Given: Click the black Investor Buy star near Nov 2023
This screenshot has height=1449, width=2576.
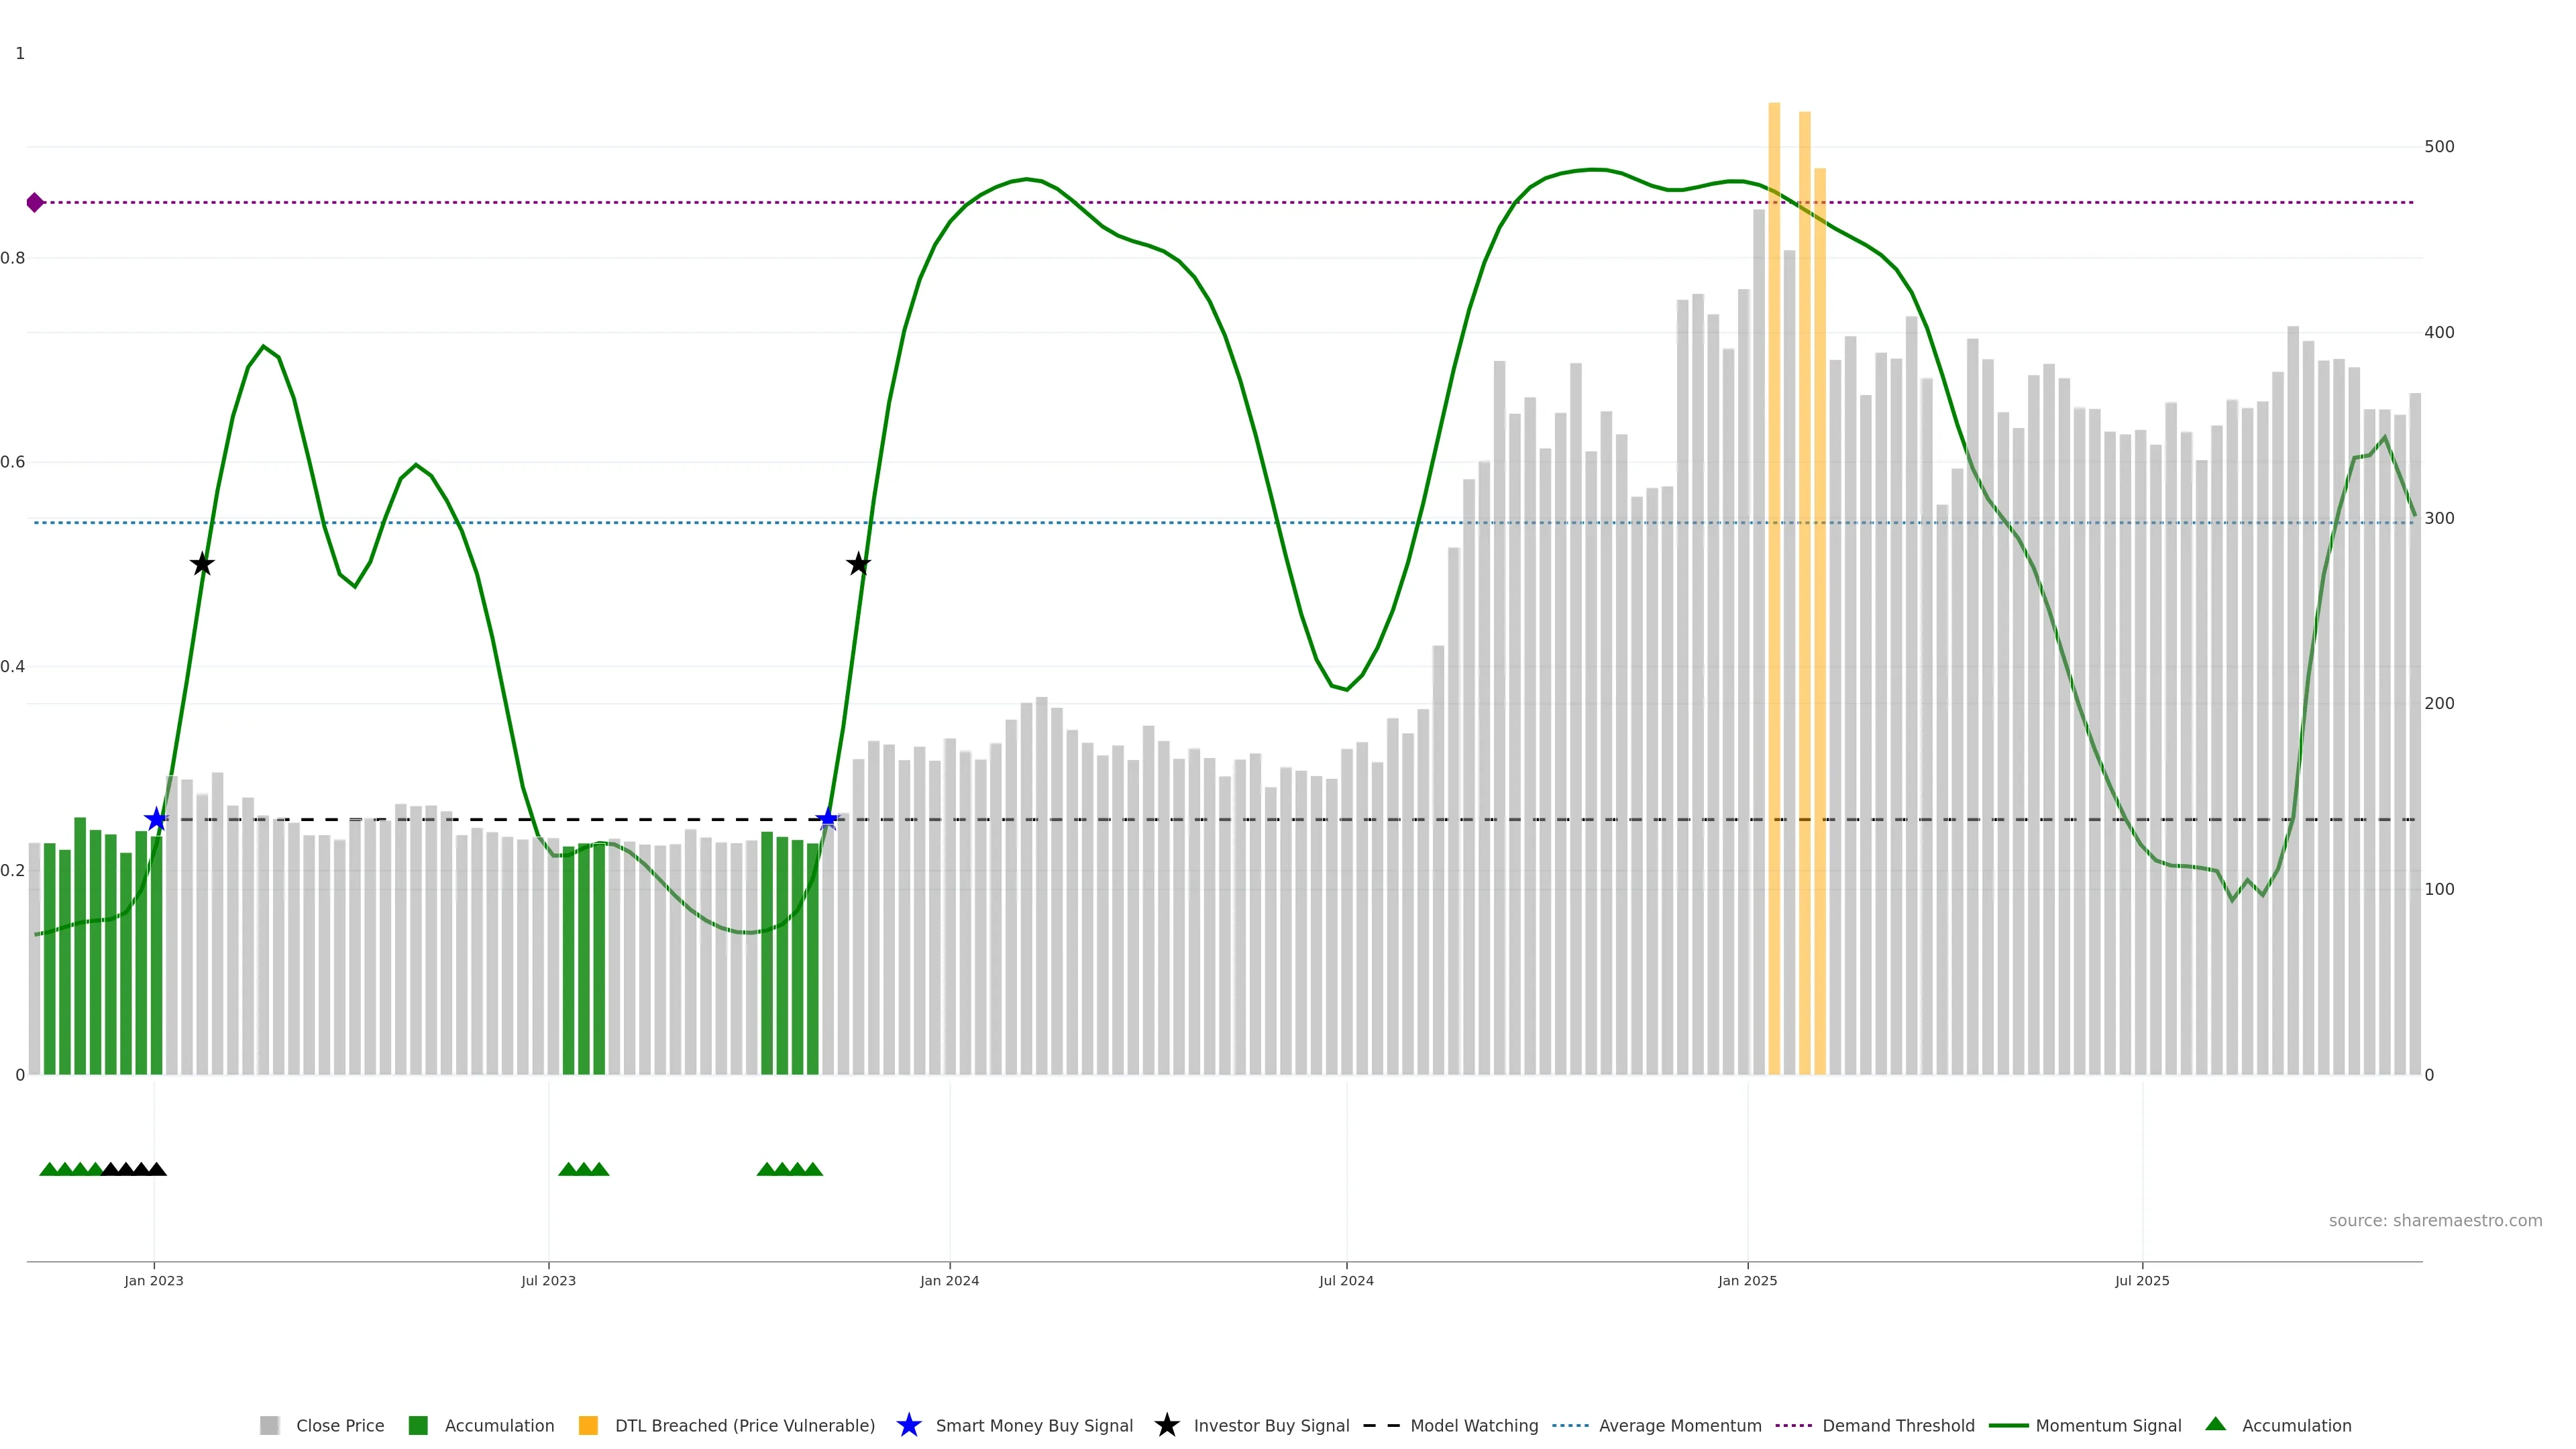Looking at the screenshot, I should tap(858, 565).
